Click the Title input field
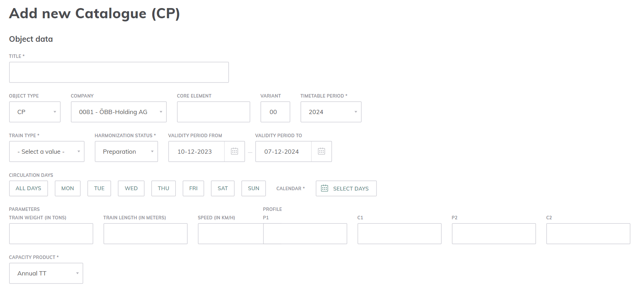The image size is (641, 293). [119, 72]
